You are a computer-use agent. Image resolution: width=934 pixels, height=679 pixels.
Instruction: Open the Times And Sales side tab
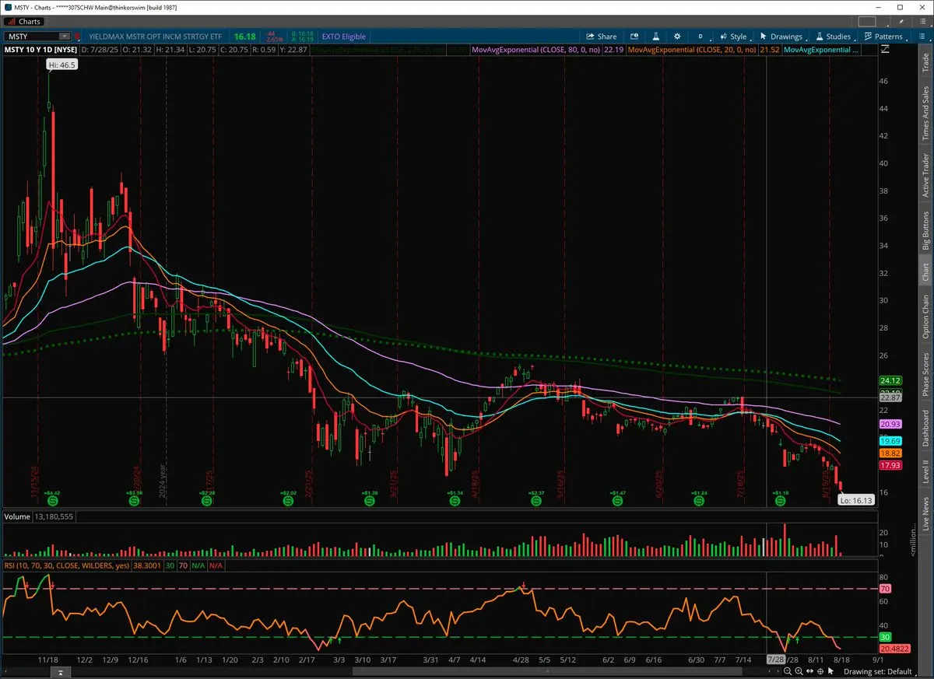pos(925,113)
